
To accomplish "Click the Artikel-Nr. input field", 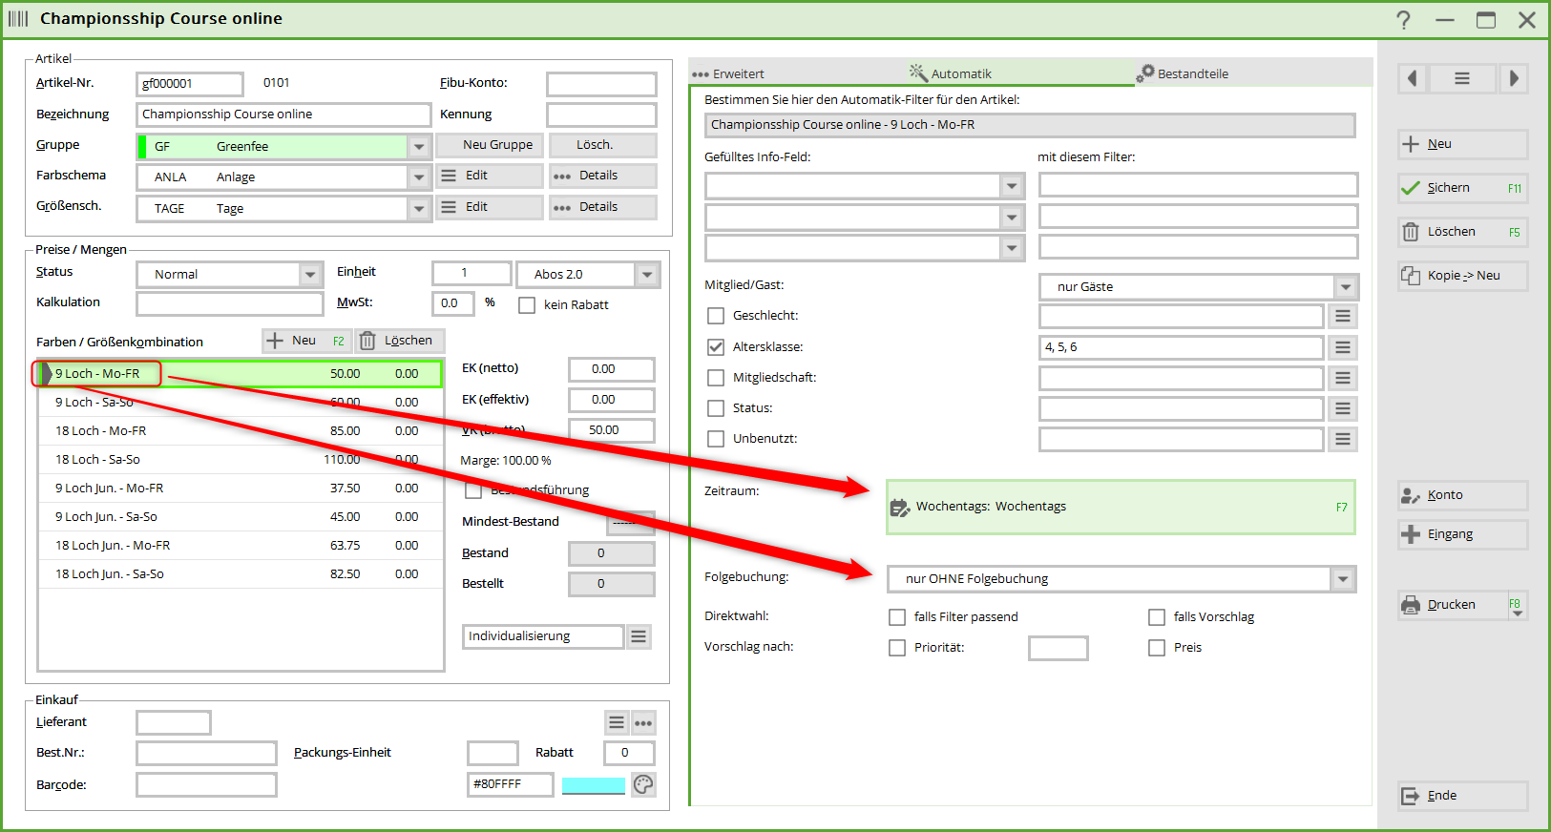I will tap(189, 84).
